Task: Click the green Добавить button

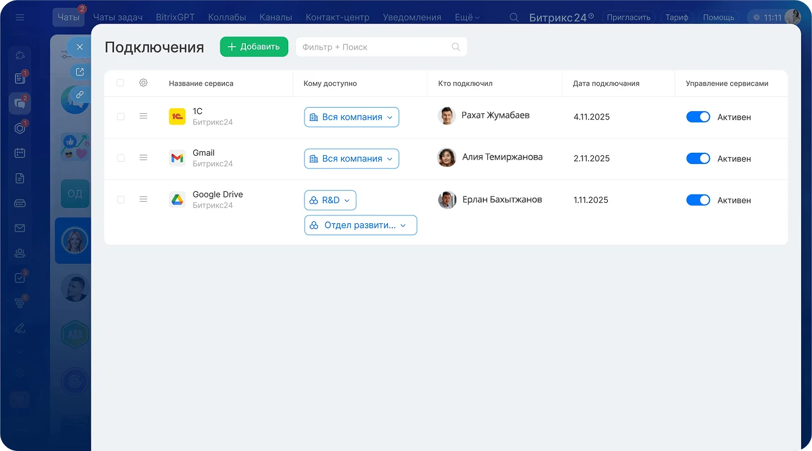Action: coord(254,47)
